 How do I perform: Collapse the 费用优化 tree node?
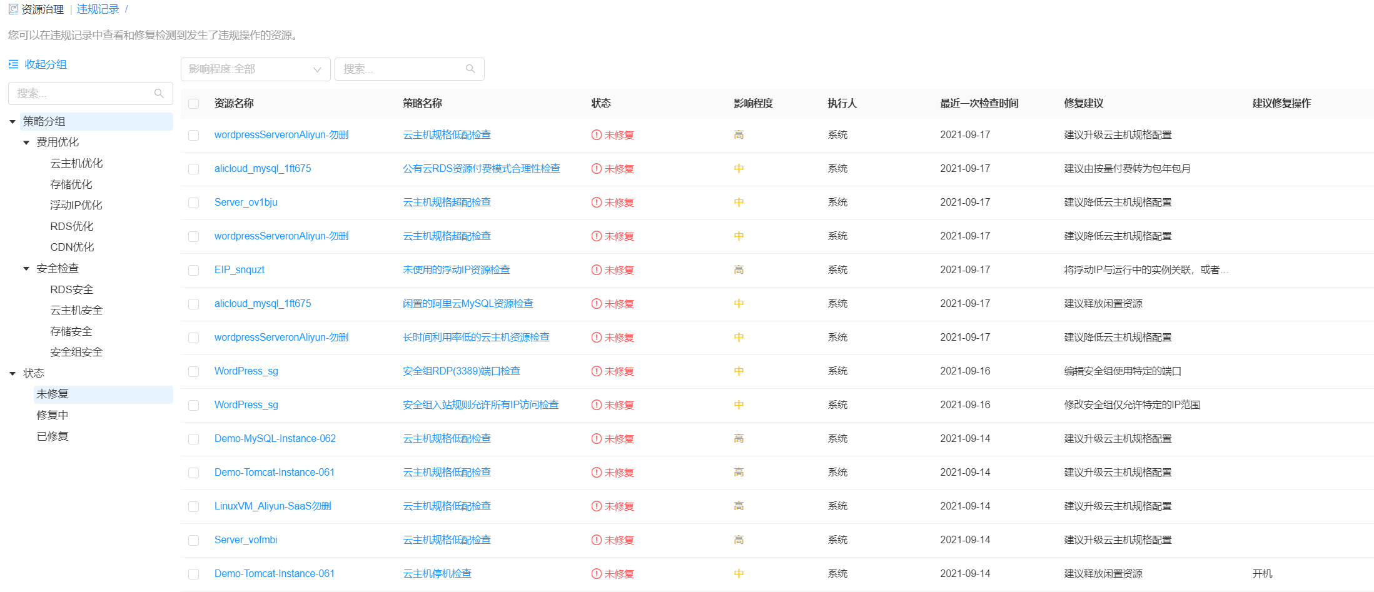[26, 143]
